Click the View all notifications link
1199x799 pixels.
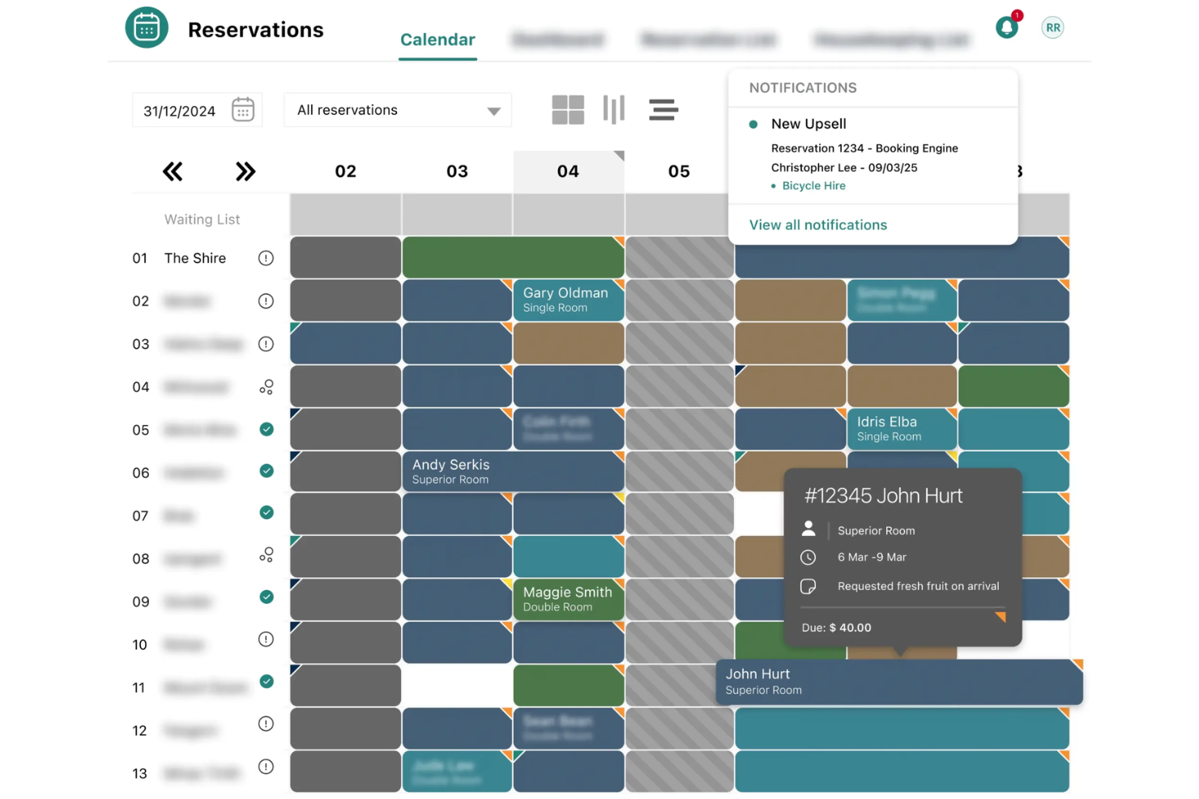817,224
